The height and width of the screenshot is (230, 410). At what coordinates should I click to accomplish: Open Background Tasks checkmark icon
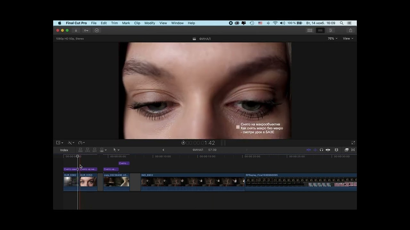point(97,30)
